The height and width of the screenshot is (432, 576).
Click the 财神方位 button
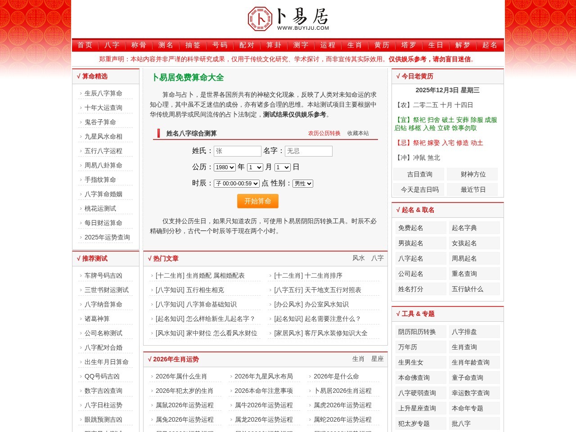pyautogui.click(x=472, y=174)
